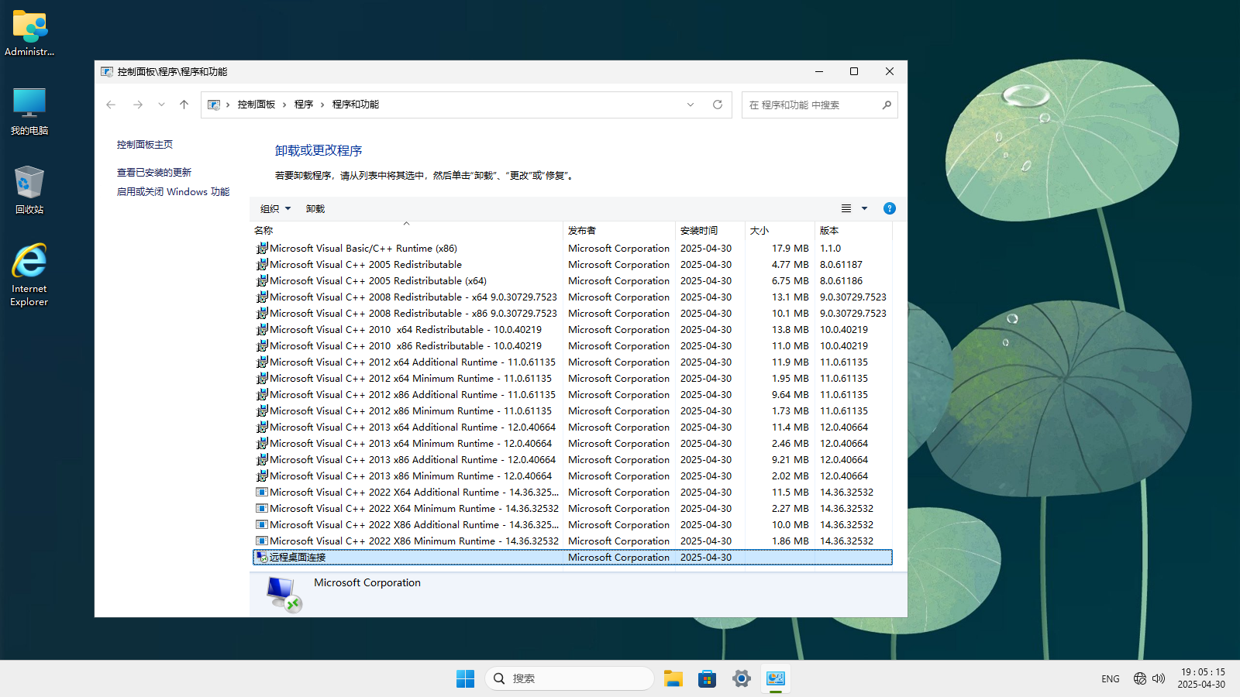Open the 我的电脑 desktop icon
1240x697 pixels.
pyautogui.click(x=29, y=112)
